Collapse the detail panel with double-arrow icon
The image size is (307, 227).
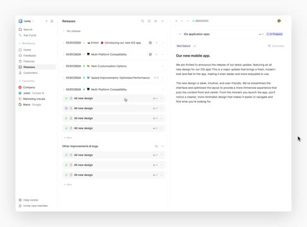pos(176,21)
